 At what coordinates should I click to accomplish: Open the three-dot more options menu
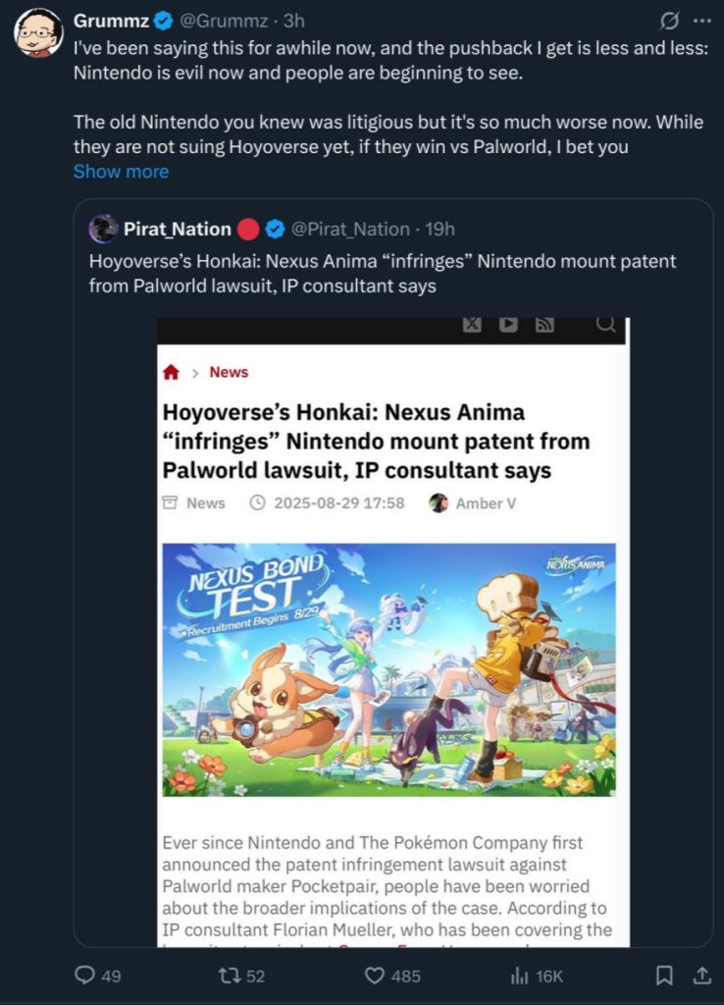tap(700, 21)
